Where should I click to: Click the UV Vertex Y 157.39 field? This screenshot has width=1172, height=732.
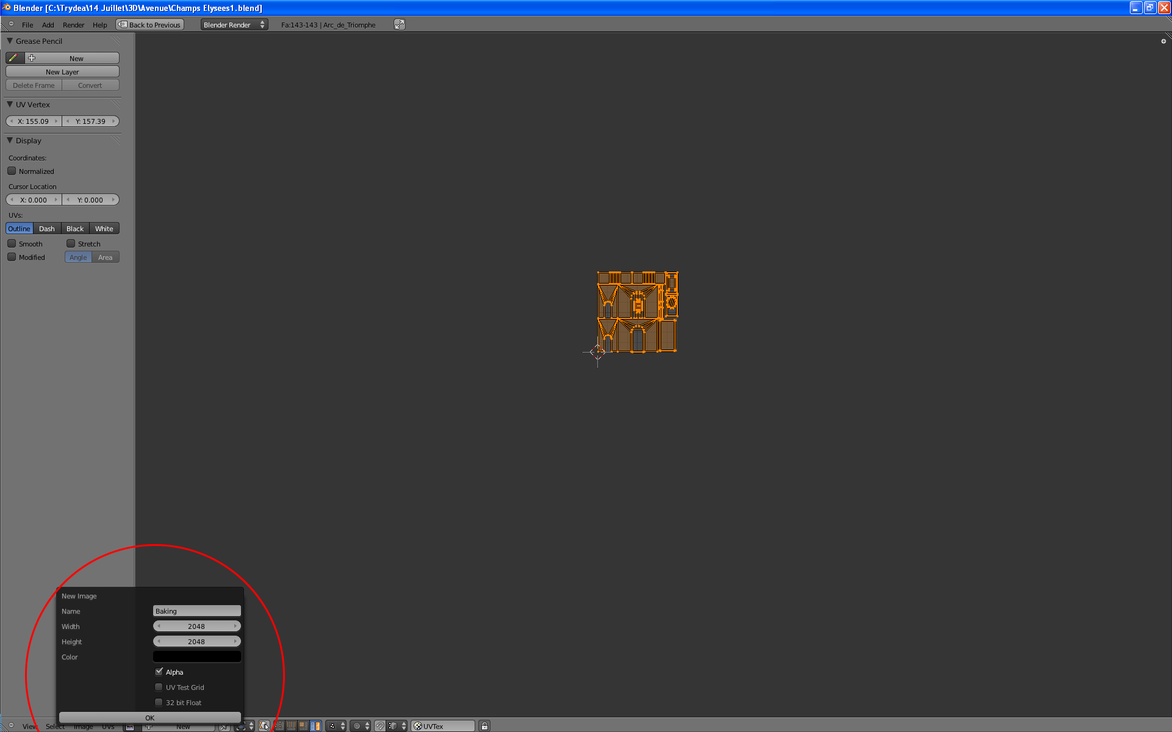90,121
